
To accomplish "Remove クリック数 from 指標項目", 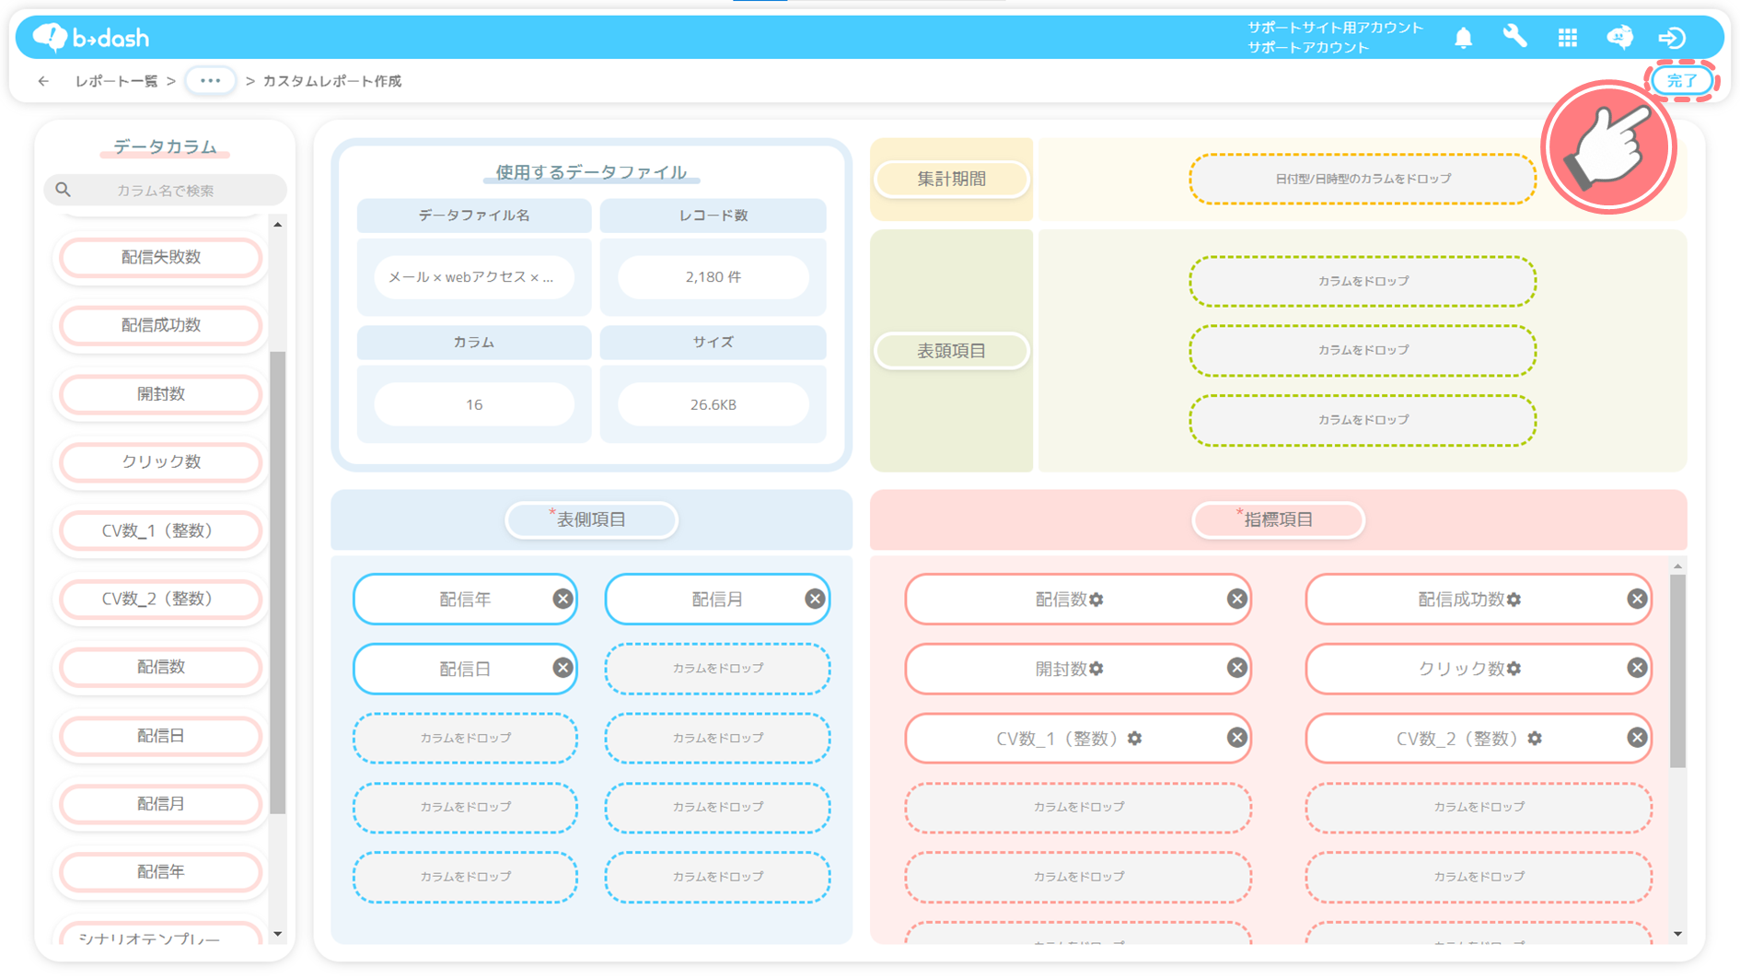I will click(x=1637, y=668).
